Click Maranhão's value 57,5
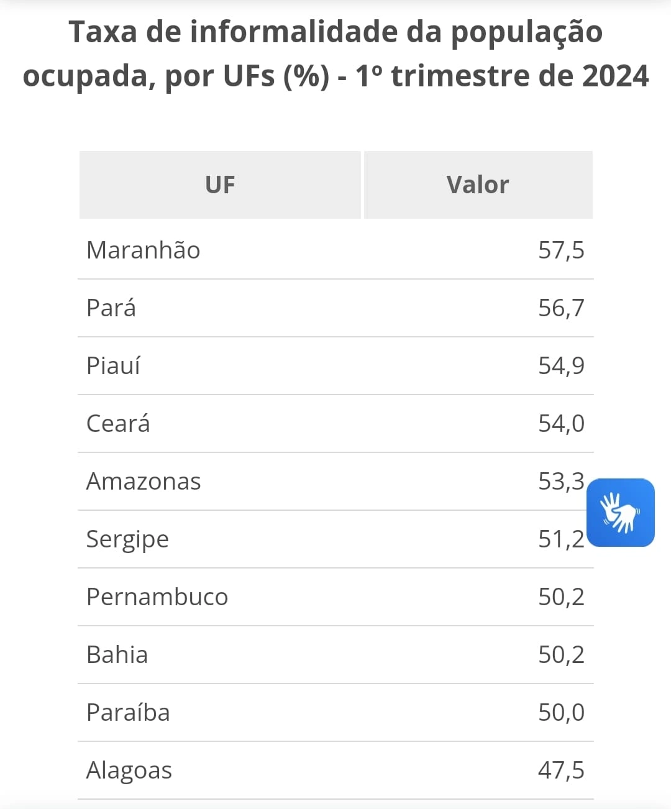Viewport: 671px width, 809px height. pos(561,250)
